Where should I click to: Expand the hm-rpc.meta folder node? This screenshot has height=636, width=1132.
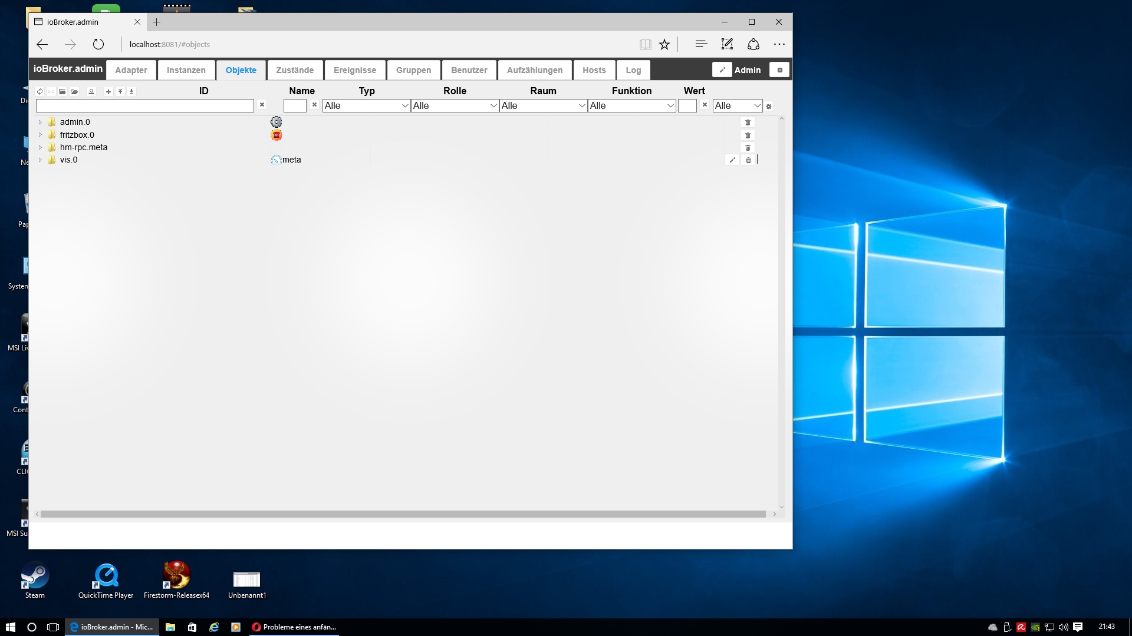(40, 148)
